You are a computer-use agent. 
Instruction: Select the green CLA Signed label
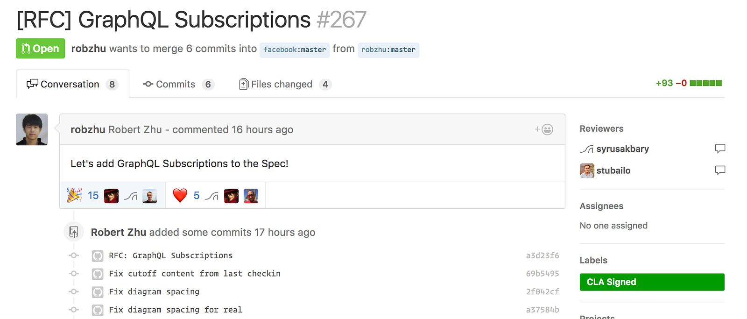tap(652, 282)
